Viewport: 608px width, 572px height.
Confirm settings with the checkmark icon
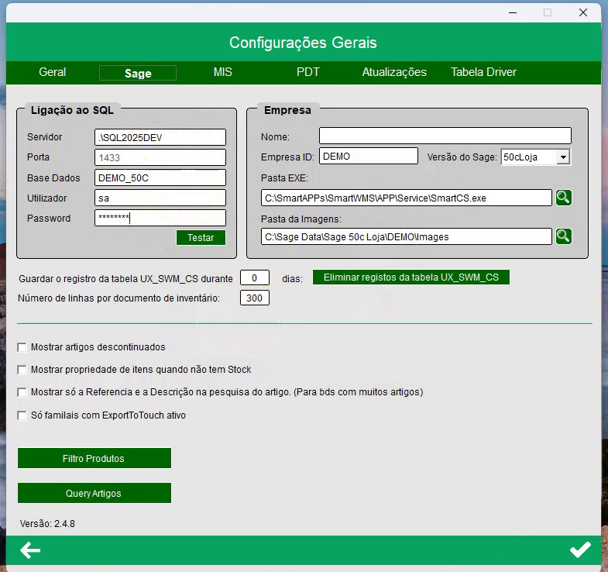pos(580,550)
